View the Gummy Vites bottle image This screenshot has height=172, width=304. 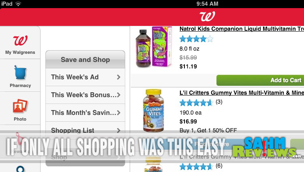pos(153,110)
